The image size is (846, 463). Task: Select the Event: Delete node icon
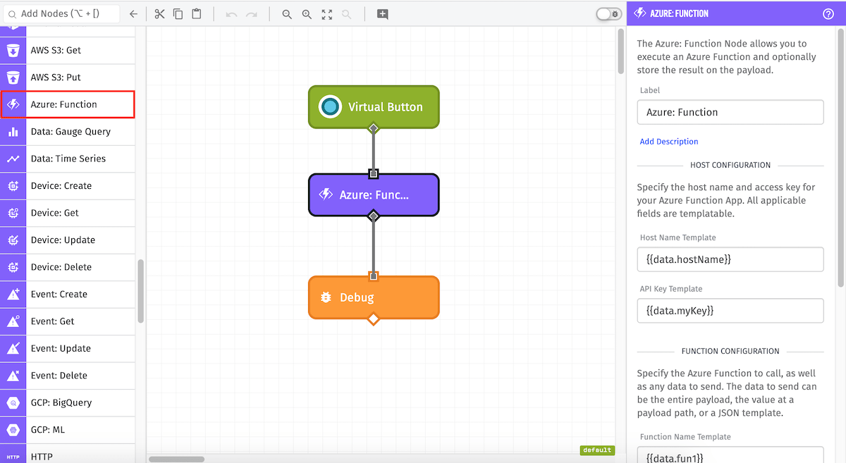(13, 376)
